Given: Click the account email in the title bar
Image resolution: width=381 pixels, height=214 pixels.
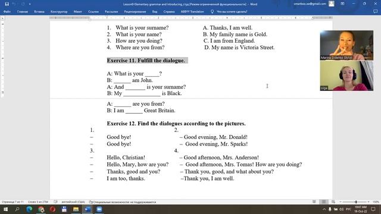Looking at the screenshot, I should pos(310,4).
